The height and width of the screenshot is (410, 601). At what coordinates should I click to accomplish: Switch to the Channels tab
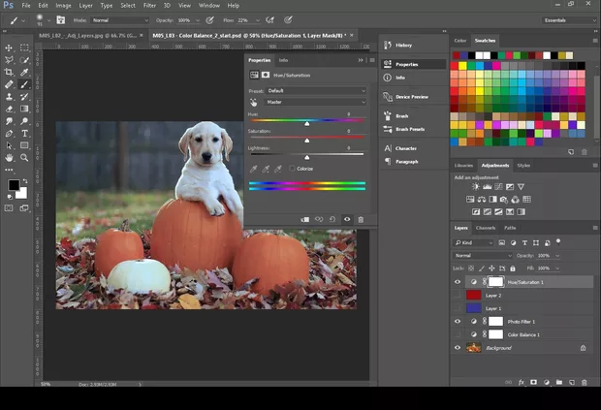tap(486, 228)
